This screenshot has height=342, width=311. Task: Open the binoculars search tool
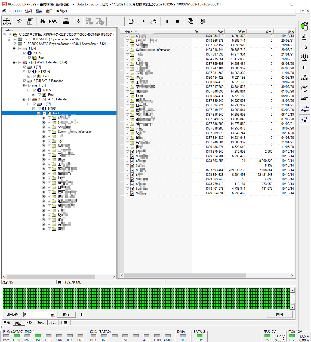point(42,21)
